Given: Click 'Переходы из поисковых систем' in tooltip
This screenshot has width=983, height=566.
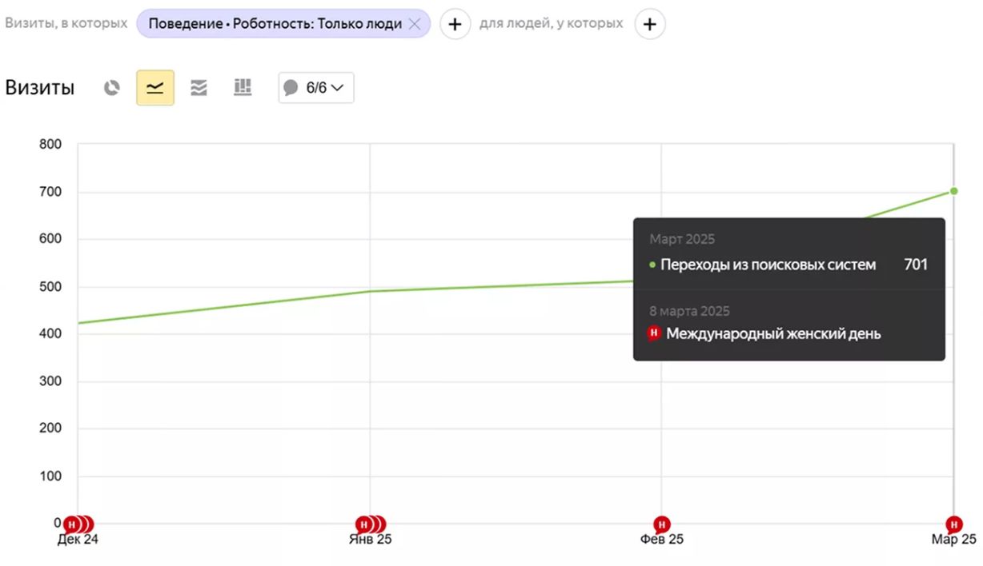Looking at the screenshot, I should click(768, 265).
